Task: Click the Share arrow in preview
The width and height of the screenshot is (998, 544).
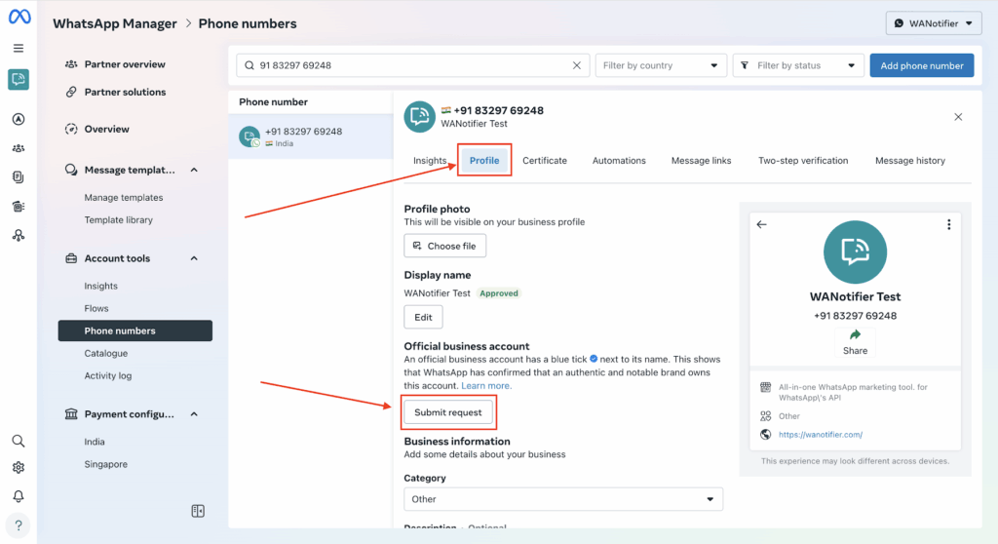Action: tap(855, 343)
